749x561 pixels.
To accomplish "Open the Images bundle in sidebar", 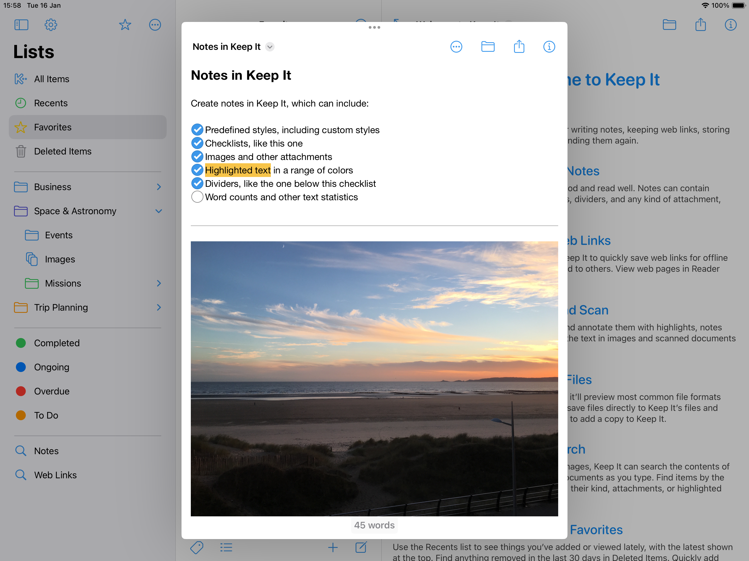I will click(88, 259).
